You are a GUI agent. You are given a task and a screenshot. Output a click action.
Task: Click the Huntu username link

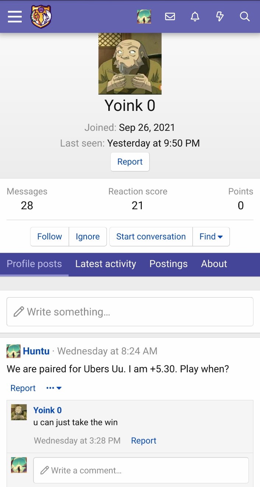click(36, 351)
